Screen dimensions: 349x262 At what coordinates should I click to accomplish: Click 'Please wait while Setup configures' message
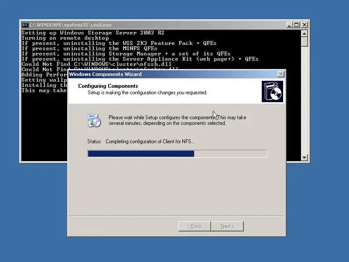[x=177, y=121]
